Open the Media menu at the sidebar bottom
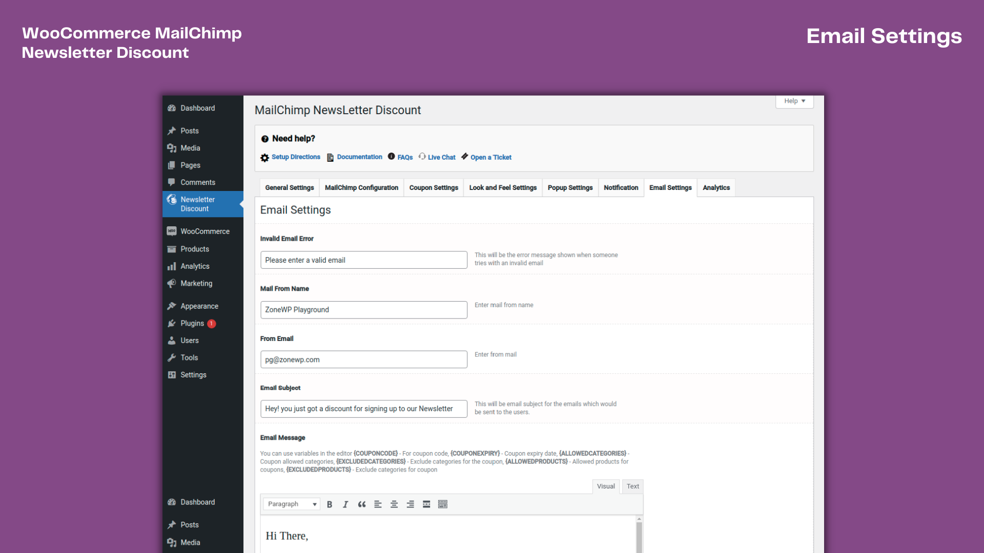984x553 pixels. tap(202, 543)
